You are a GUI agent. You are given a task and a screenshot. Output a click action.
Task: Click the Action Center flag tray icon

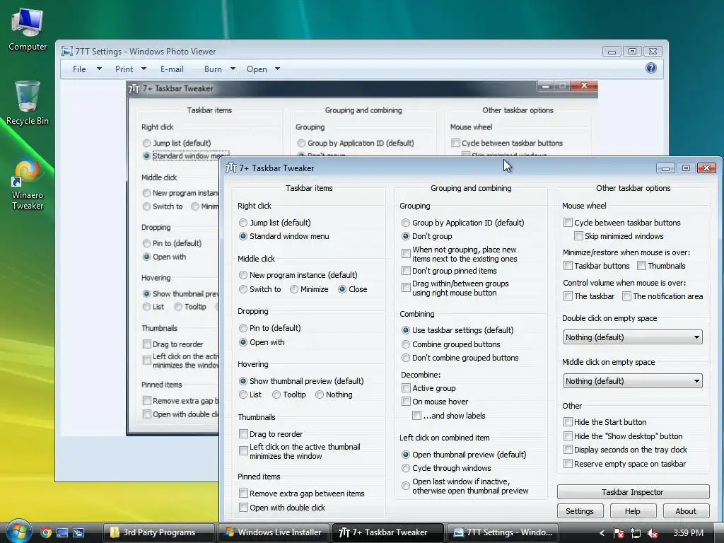tap(618, 533)
